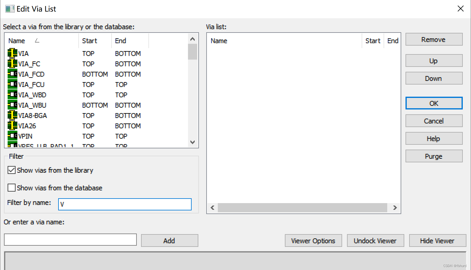Uncheck Show vias from the library

tap(12, 170)
